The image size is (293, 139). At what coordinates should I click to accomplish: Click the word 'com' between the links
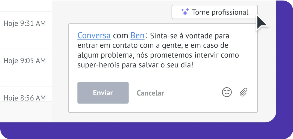[121, 36]
